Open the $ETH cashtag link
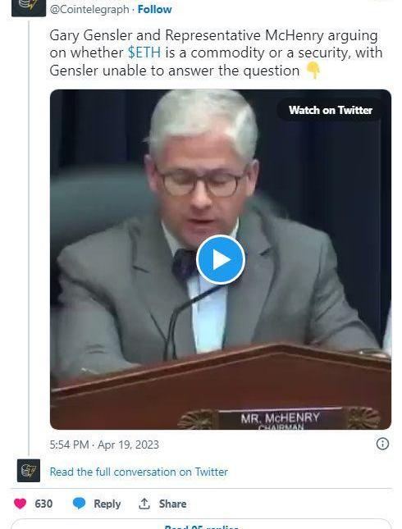 [x=144, y=52]
